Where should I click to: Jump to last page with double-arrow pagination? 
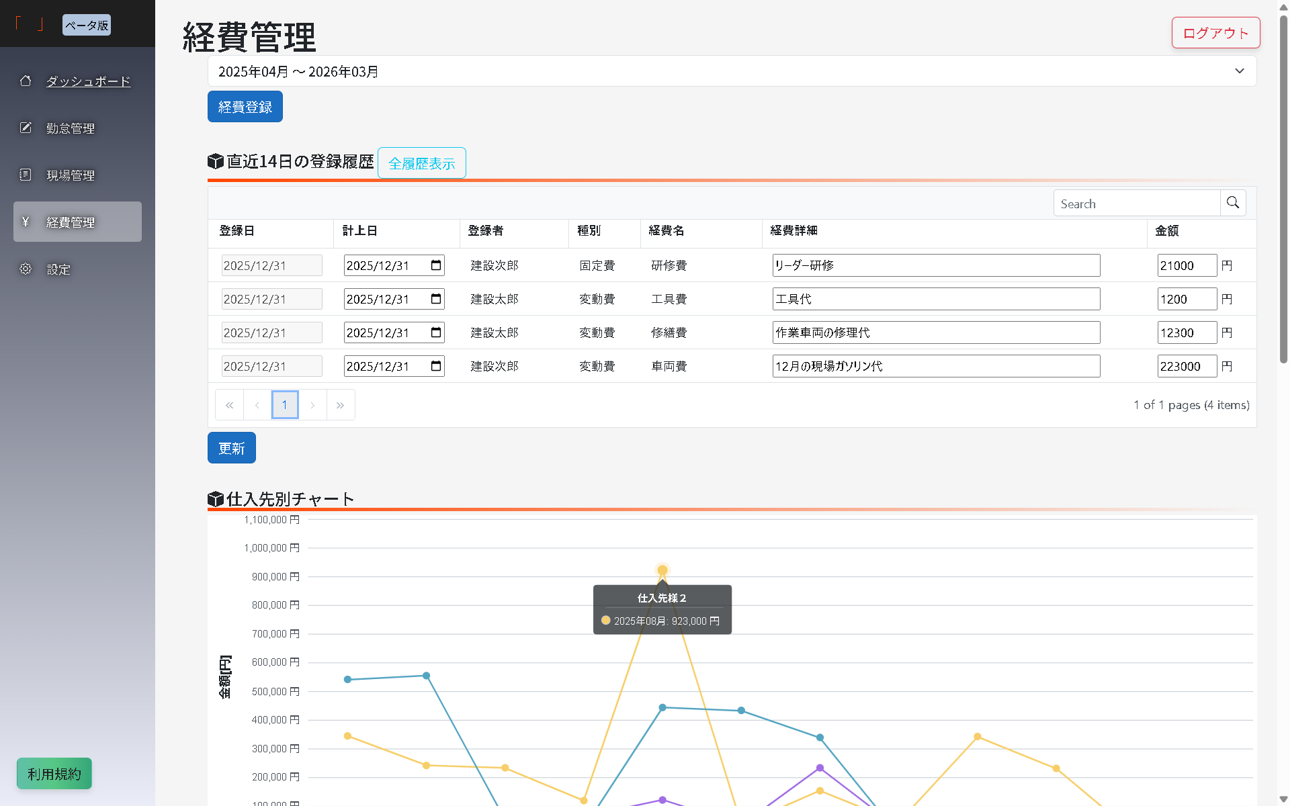341,404
